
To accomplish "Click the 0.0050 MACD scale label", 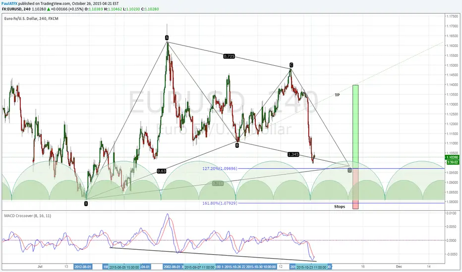I will (452, 227).
